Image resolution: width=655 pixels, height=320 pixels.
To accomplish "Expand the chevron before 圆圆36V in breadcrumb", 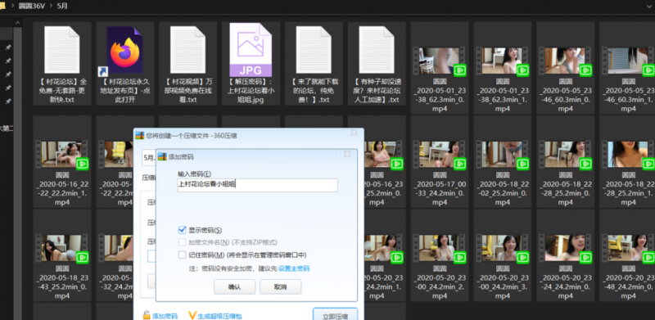I will pyautogui.click(x=12, y=6).
